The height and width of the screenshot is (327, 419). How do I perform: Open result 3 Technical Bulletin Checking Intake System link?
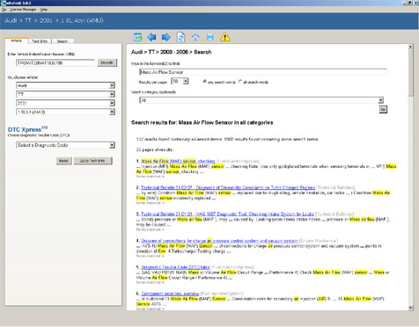point(227,214)
